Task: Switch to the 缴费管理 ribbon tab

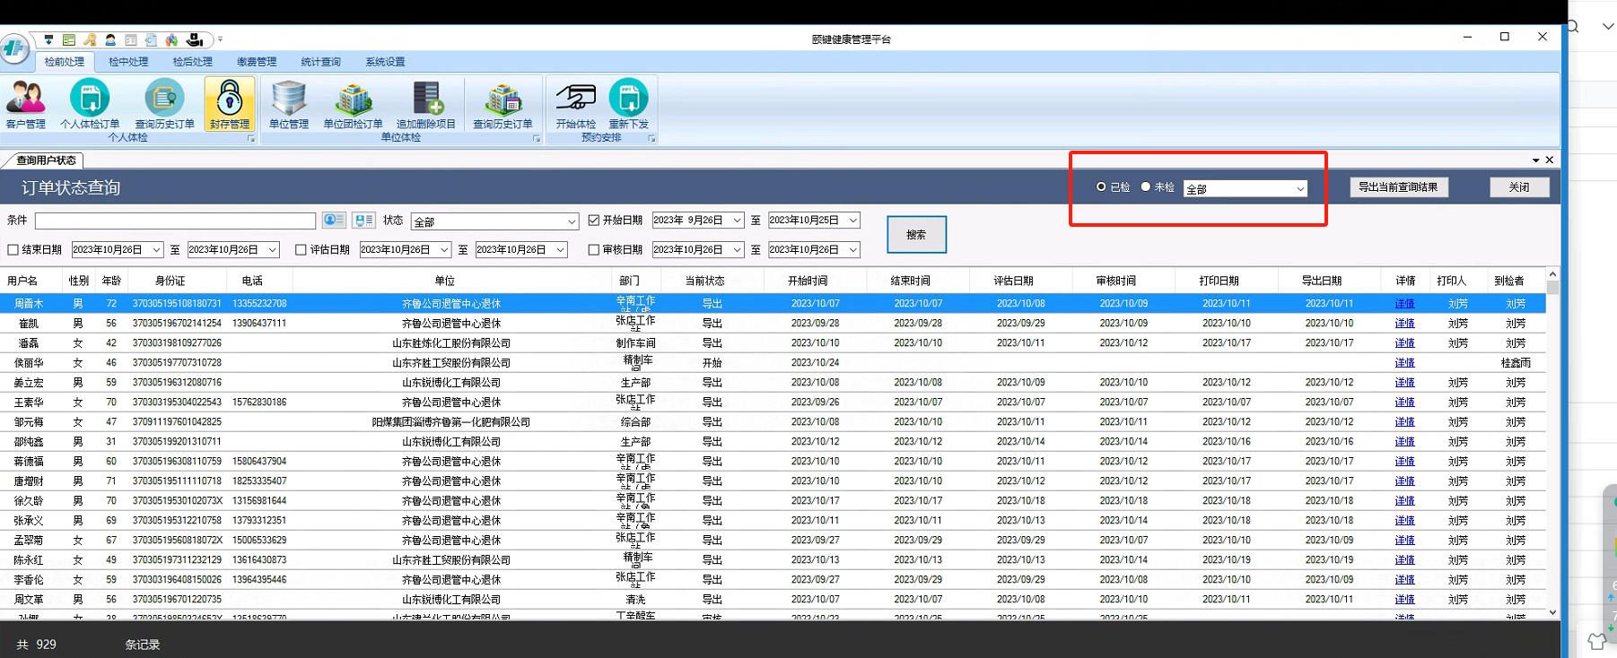Action: 257,62
